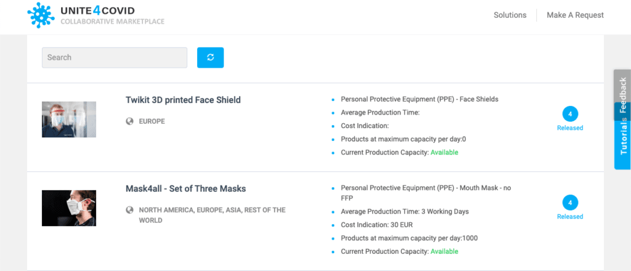Click the globe icon next to NORTH AMERICA
Image resolution: width=631 pixels, height=271 pixels.
(x=129, y=210)
